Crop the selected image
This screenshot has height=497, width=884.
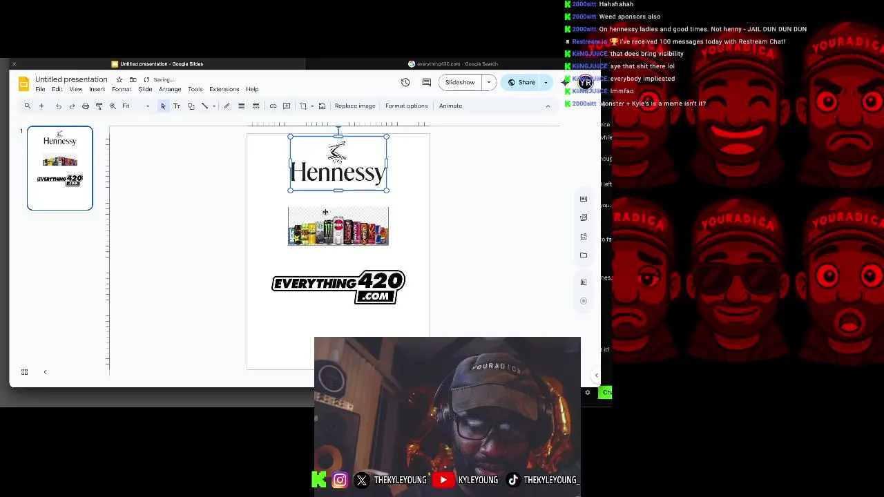[303, 106]
